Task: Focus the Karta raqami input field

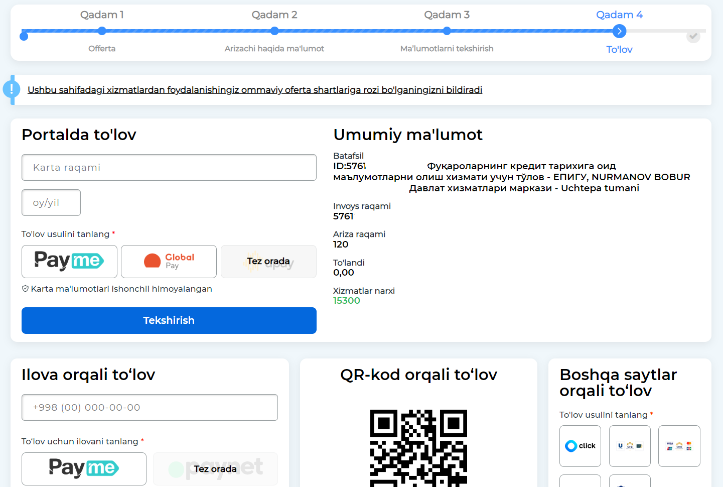Action: click(169, 168)
